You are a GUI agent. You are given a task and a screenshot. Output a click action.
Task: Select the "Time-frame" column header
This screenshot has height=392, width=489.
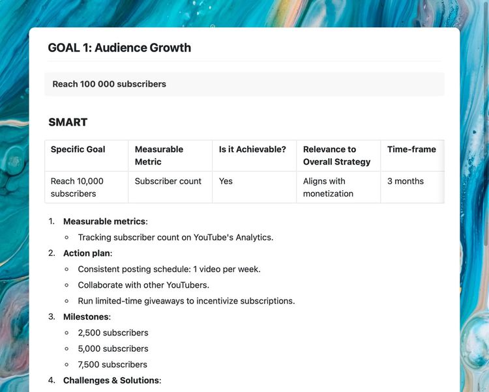[411, 149]
